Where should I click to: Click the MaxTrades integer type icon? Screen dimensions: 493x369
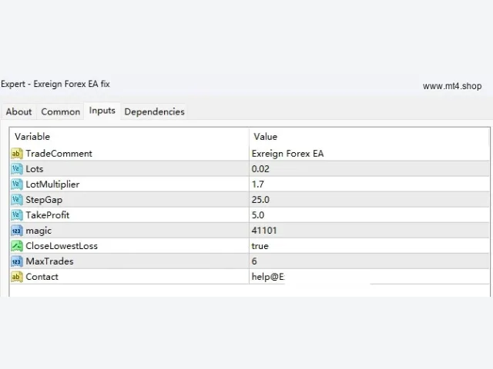pyautogui.click(x=17, y=261)
